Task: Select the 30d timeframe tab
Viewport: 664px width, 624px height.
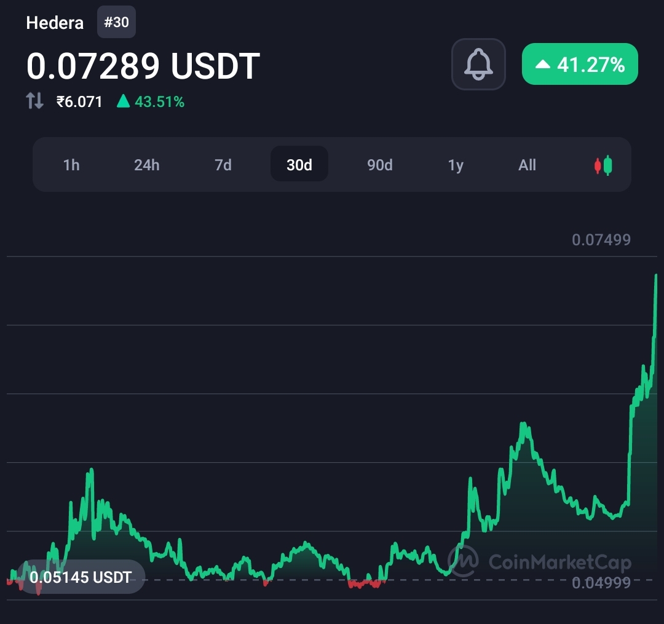Action: (299, 164)
